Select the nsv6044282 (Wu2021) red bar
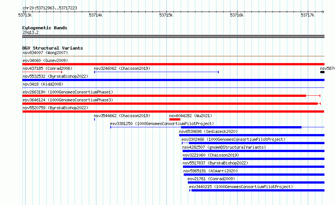This screenshot has width=335, height=205. click(175, 119)
